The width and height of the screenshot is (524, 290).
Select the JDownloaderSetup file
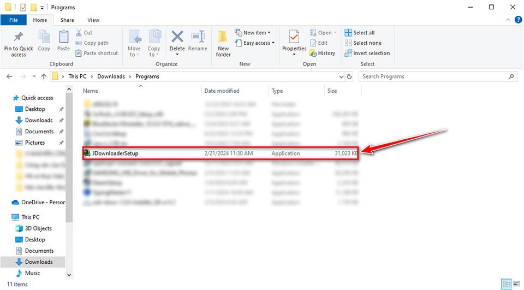221,153
